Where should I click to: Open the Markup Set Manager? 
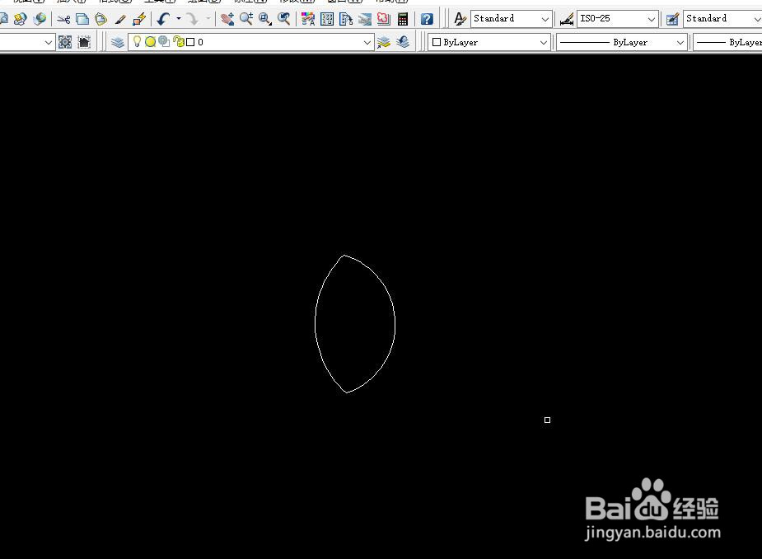pos(384,19)
